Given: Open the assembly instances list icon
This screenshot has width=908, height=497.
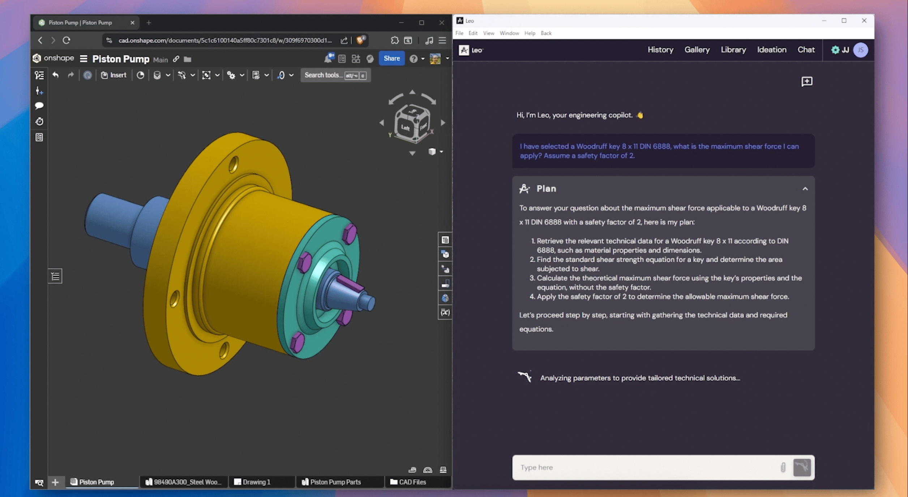Looking at the screenshot, I should pyautogui.click(x=39, y=75).
